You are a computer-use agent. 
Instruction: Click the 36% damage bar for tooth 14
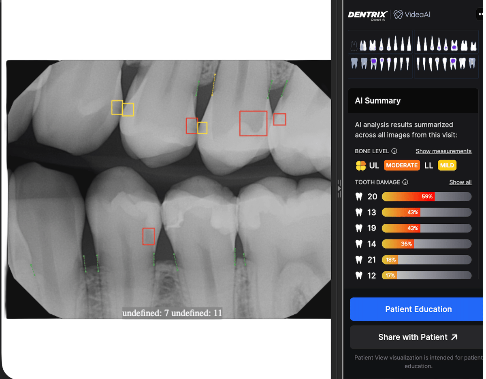tap(426, 244)
